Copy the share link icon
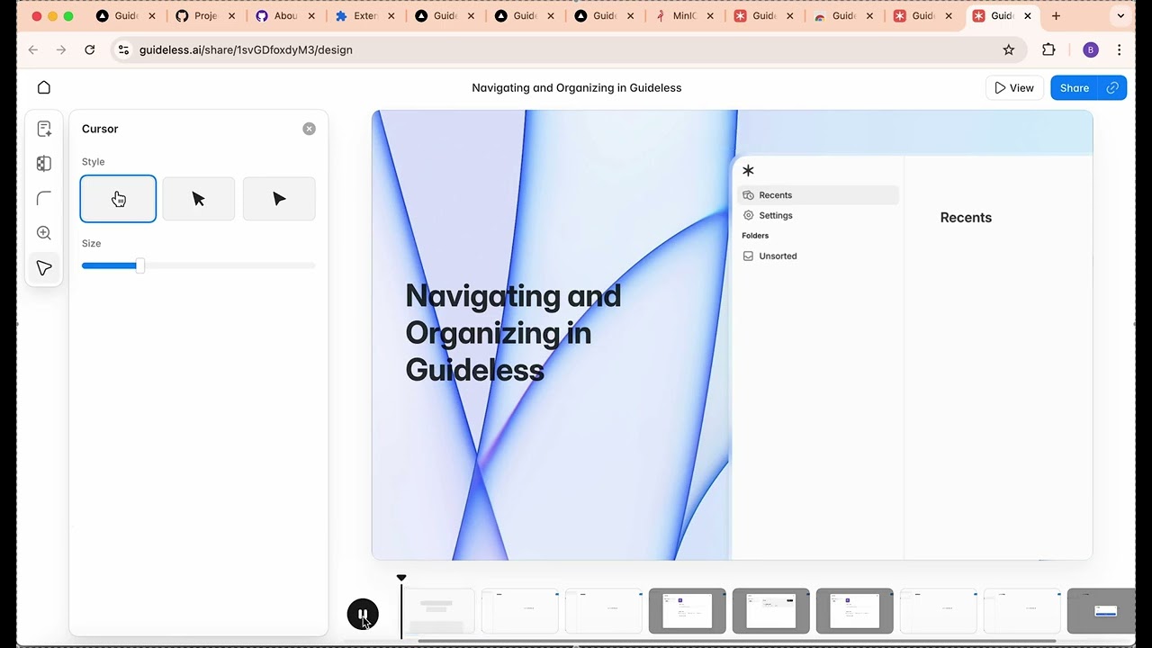1152x648 pixels. [1112, 87]
